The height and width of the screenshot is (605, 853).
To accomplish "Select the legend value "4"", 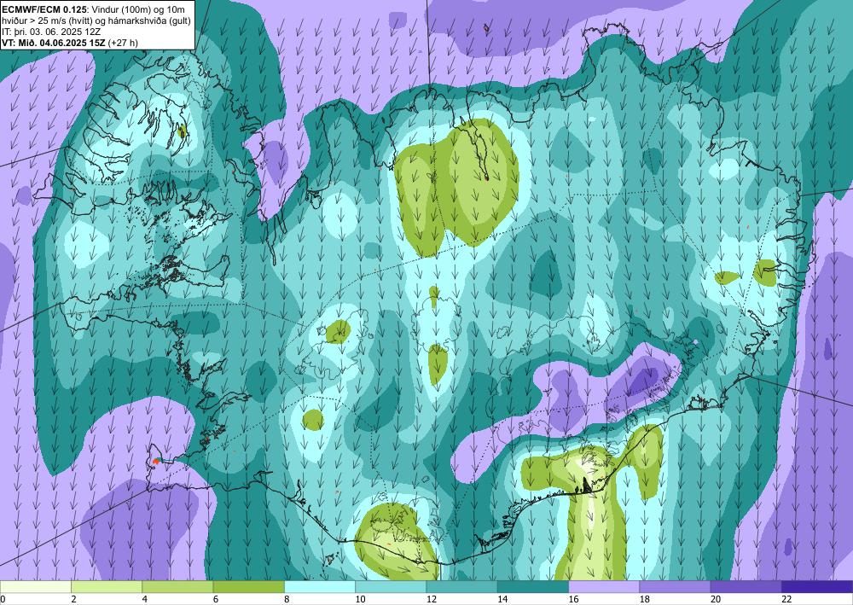I will pos(145,599).
